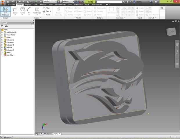Choose the Point sketch tool
Image resolution: width=180 pixels, height=139 pixels.
pyautogui.click(x=46, y=15)
